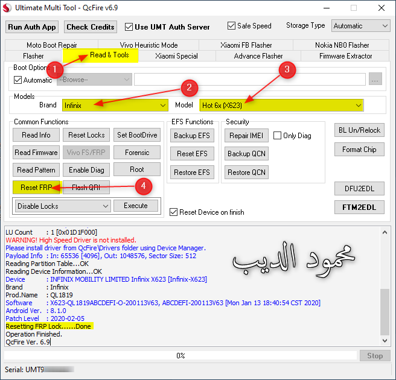The width and height of the screenshot is (396, 380).
Task: Click the Run Auth App button
Action: click(x=32, y=27)
